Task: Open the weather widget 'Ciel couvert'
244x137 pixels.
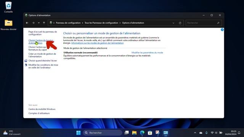Action: [12, 133]
